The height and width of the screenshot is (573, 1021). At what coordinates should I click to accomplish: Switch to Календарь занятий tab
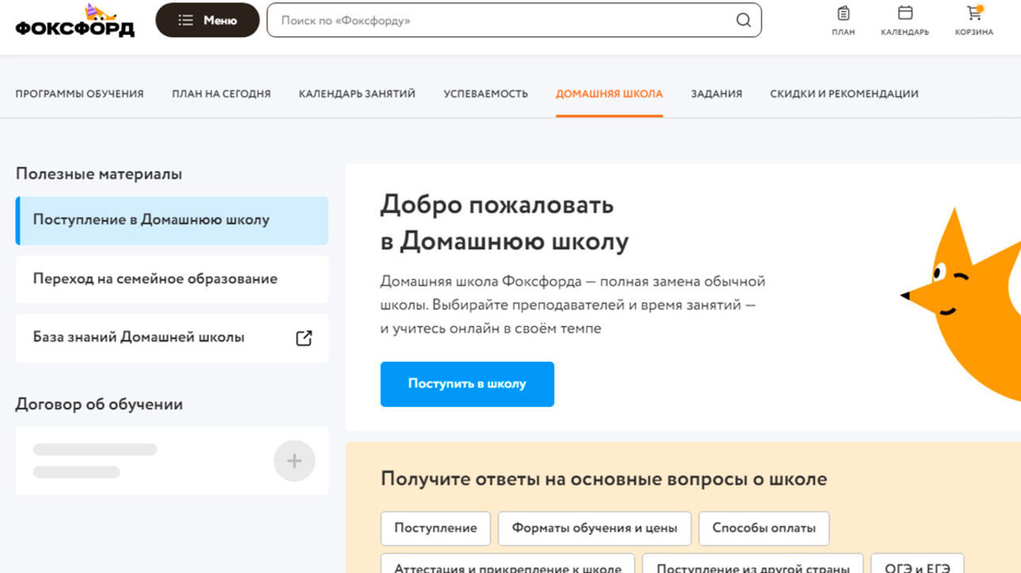[357, 94]
